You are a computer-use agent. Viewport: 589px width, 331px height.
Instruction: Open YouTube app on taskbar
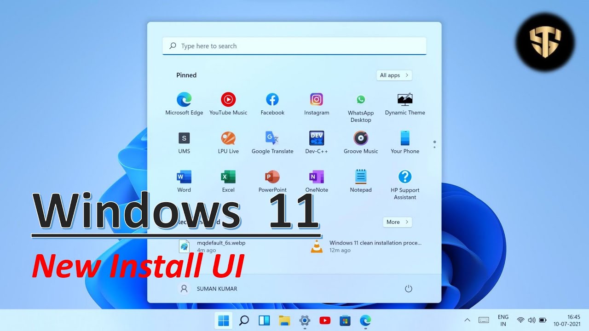coord(325,320)
